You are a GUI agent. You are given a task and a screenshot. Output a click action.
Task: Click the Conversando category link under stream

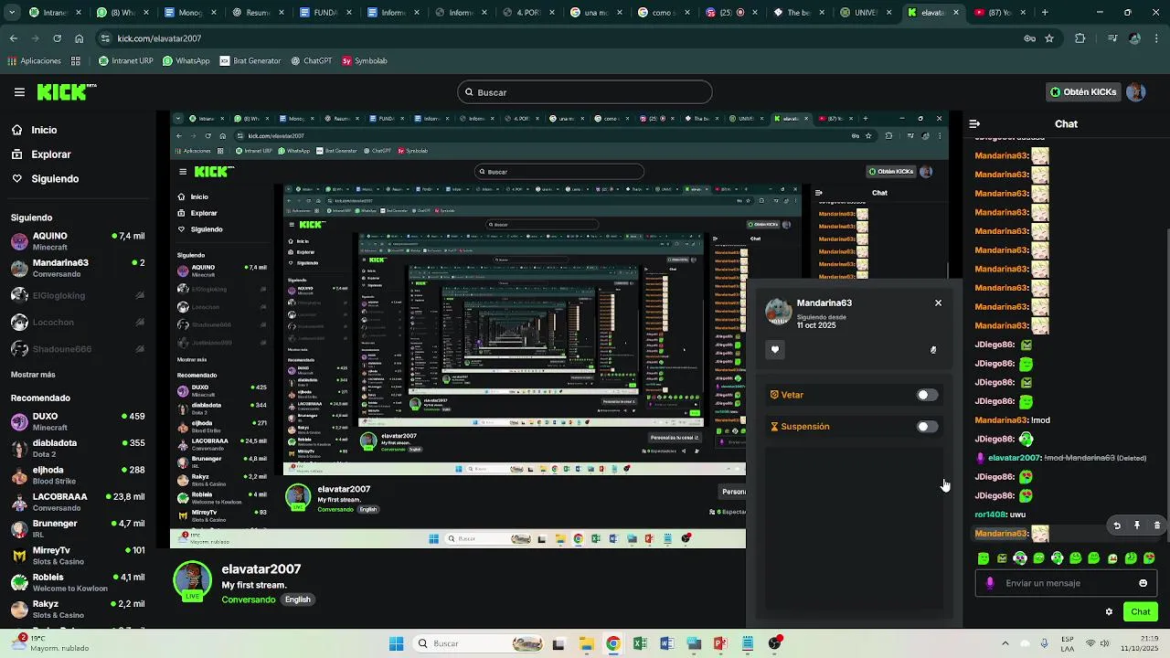point(249,600)
